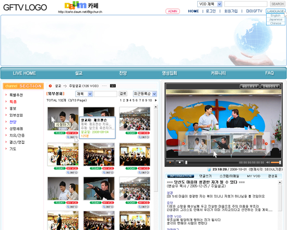
Task: Switch to the MY VOD tab
Action: click(254, 176)
